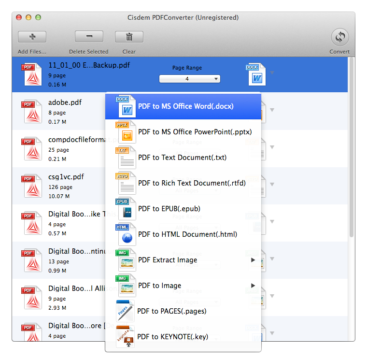
Task: Click the PPTX icon in format menu
Action: click(x=126, y=131)
